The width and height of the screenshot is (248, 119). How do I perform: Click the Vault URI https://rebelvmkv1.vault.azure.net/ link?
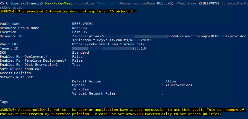[108, 44]
